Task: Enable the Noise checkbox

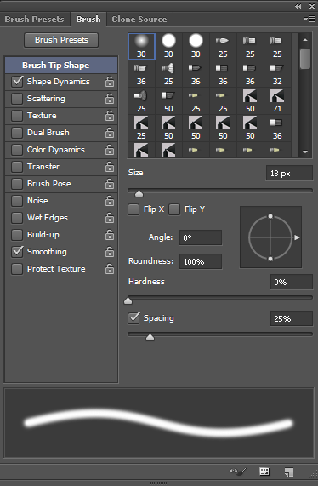Action: tap(17, 201)
